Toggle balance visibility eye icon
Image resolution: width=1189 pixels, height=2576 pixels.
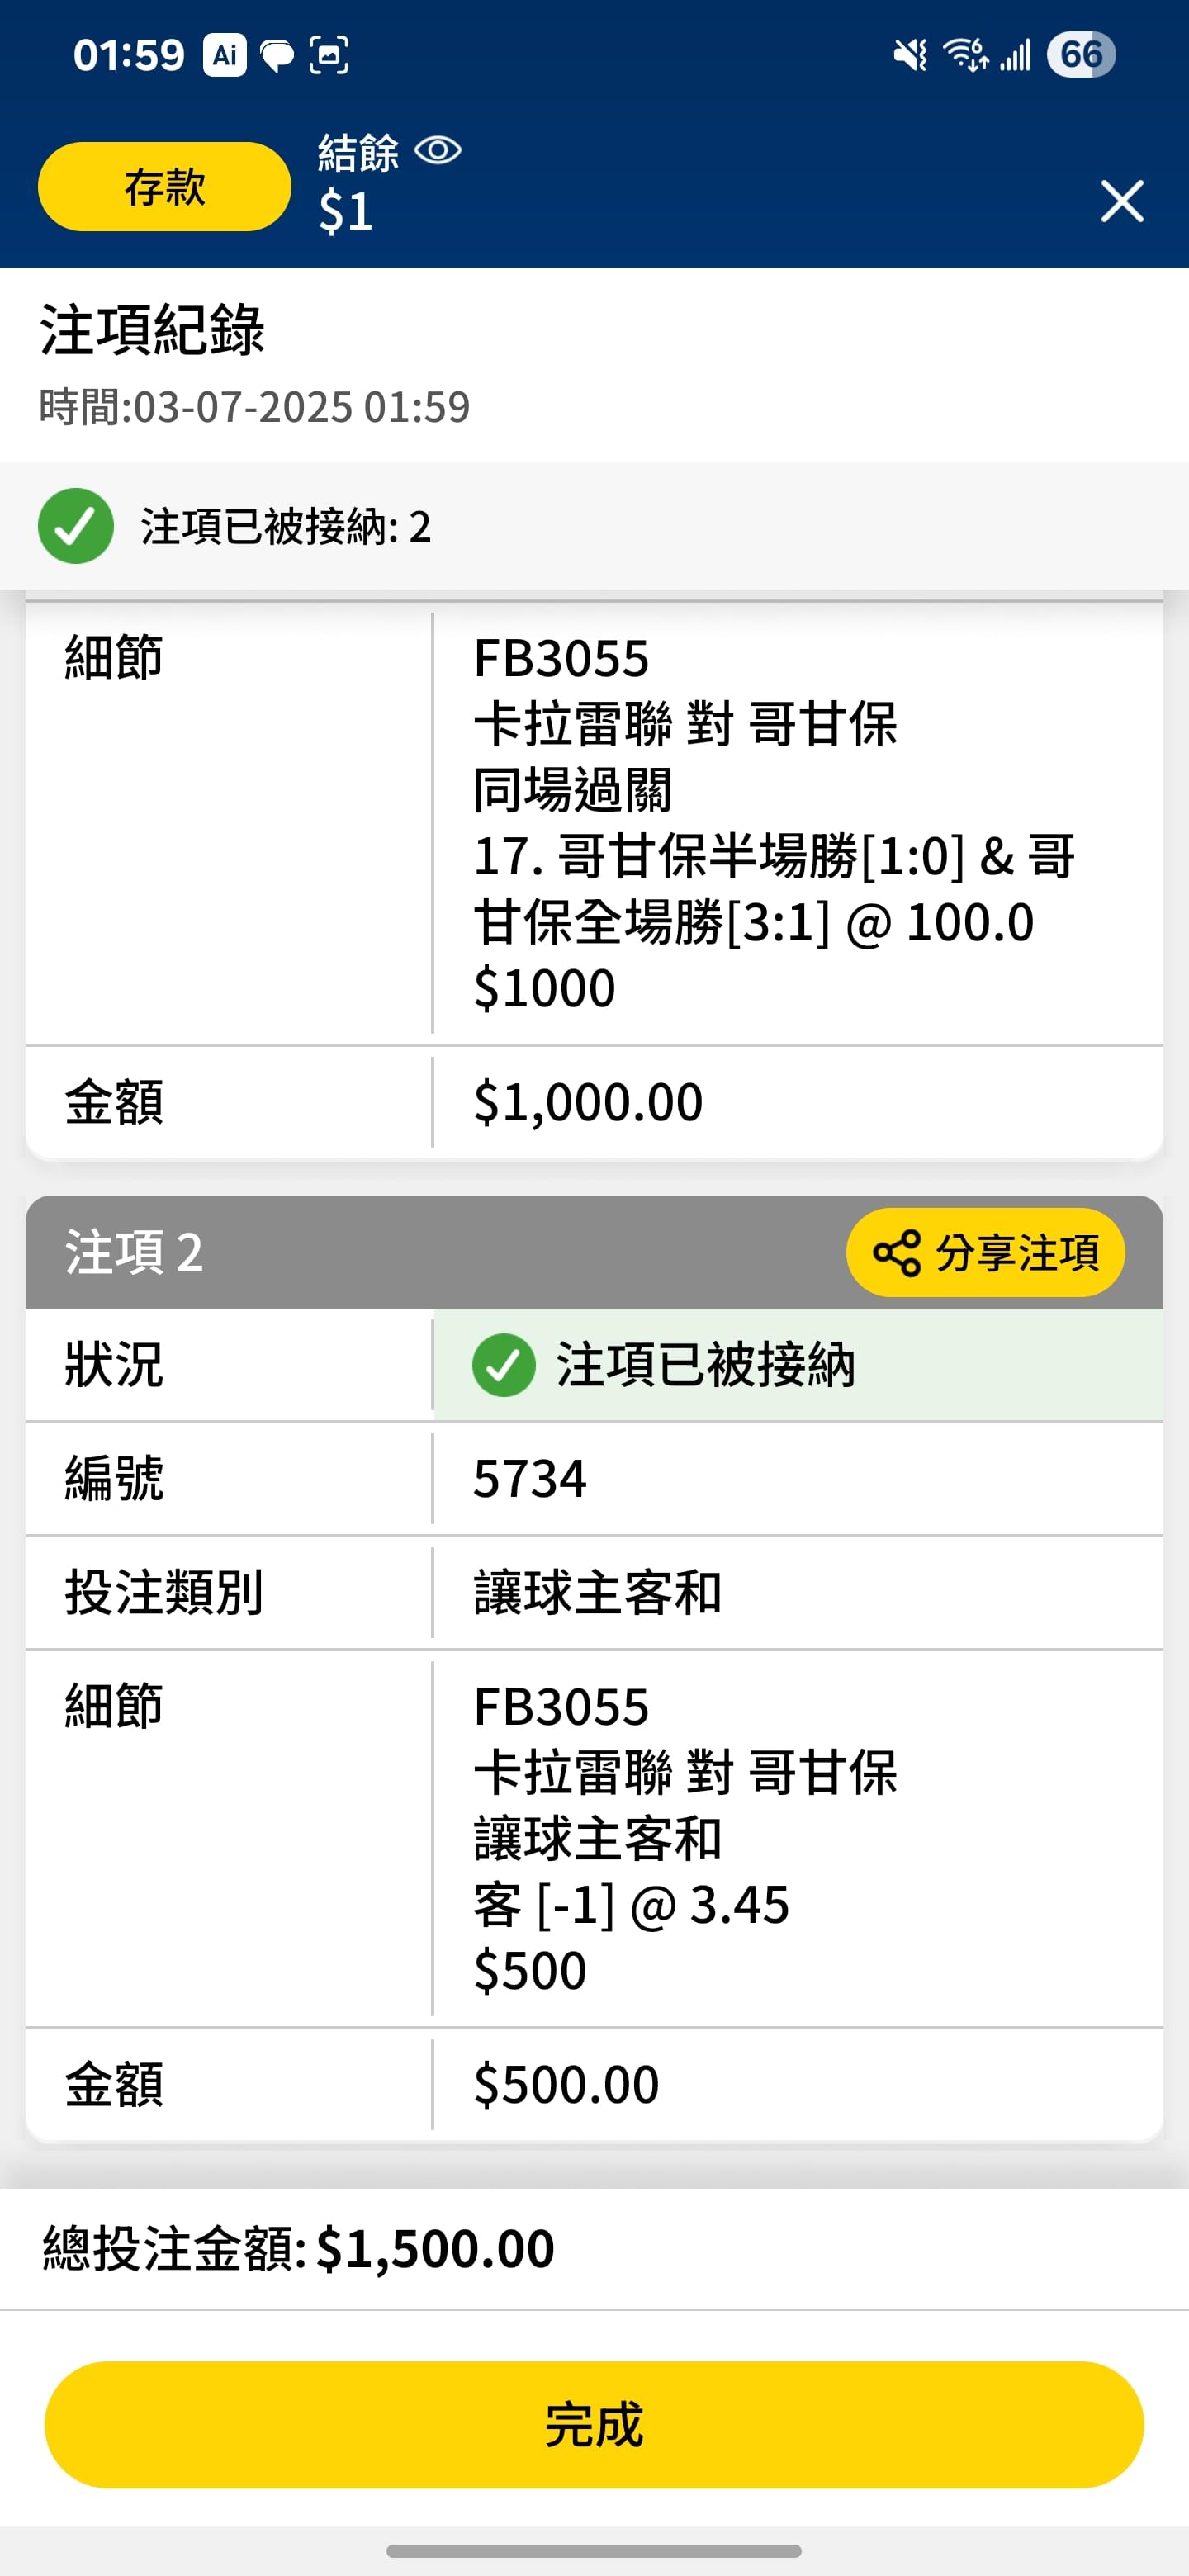click(x=438, y=151)
